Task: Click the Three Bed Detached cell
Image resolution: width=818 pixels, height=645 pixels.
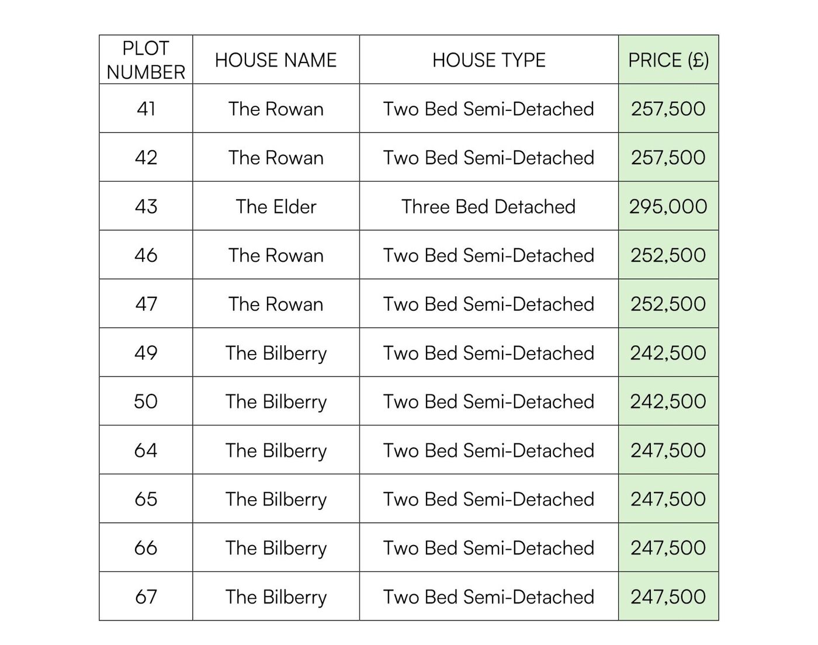Action: point(488,206)
